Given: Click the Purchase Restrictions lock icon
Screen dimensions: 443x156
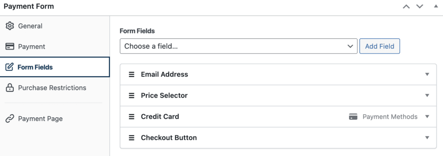Looking at the screenshot, I should pos(10,88).
